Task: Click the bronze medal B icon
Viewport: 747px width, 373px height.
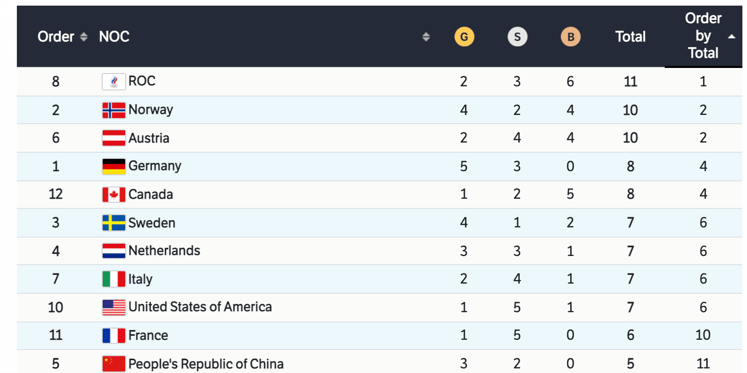Action: (x=570, y=37)
